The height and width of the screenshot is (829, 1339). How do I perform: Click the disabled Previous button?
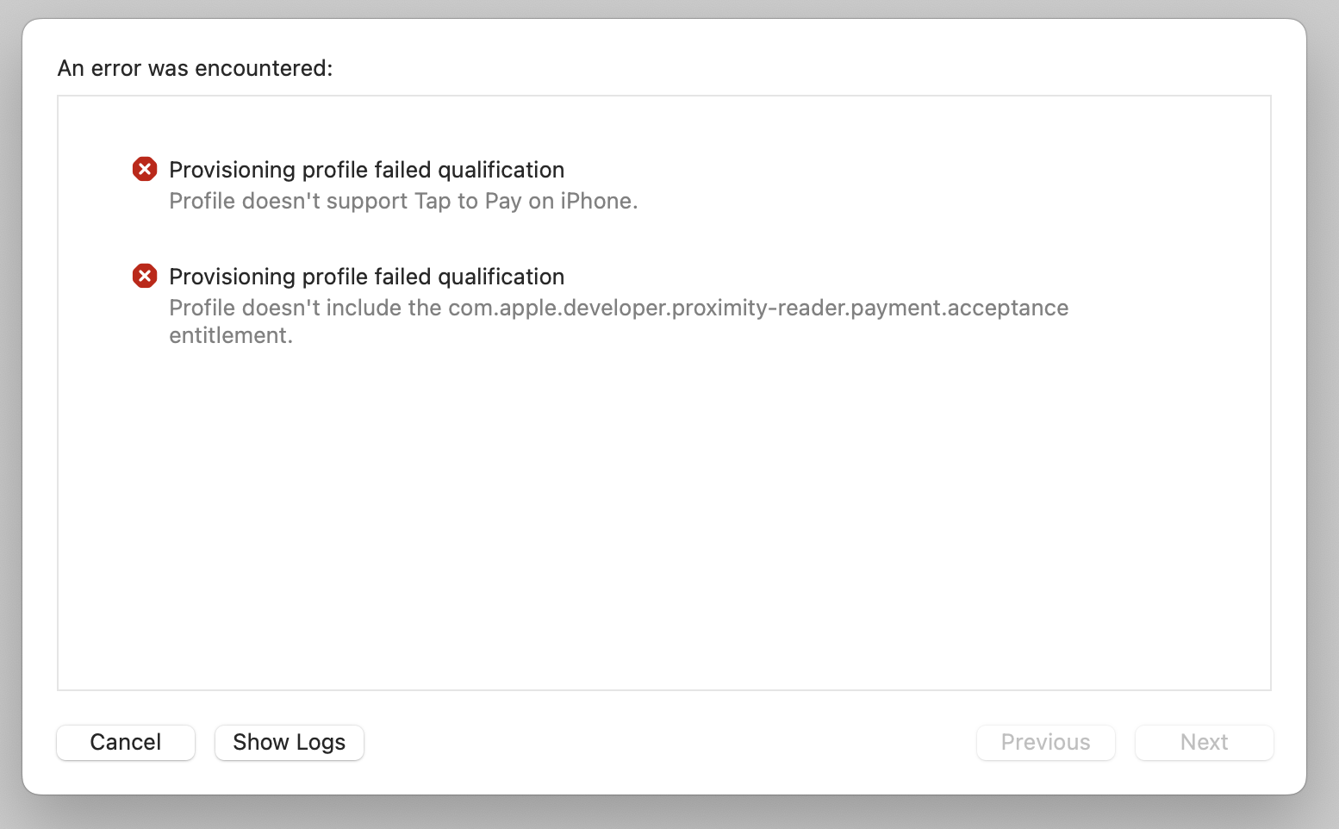[x=1046, y=742]
